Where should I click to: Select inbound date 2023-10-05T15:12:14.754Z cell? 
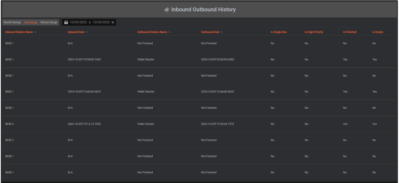coord(84,124)
